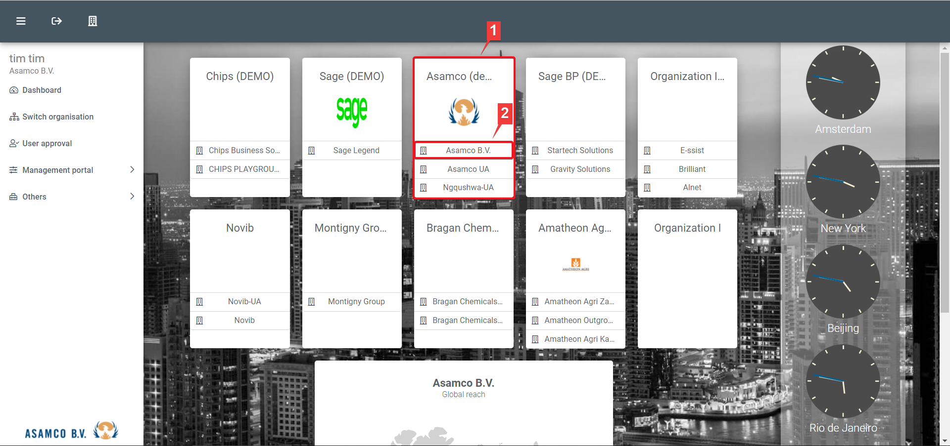This screenshot has width=950, height=446.
Task: Select Asamco UA organisation row
Action: click(464, 169)
